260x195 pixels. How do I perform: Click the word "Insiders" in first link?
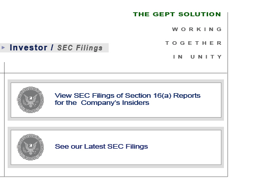(x=136, y=103)
